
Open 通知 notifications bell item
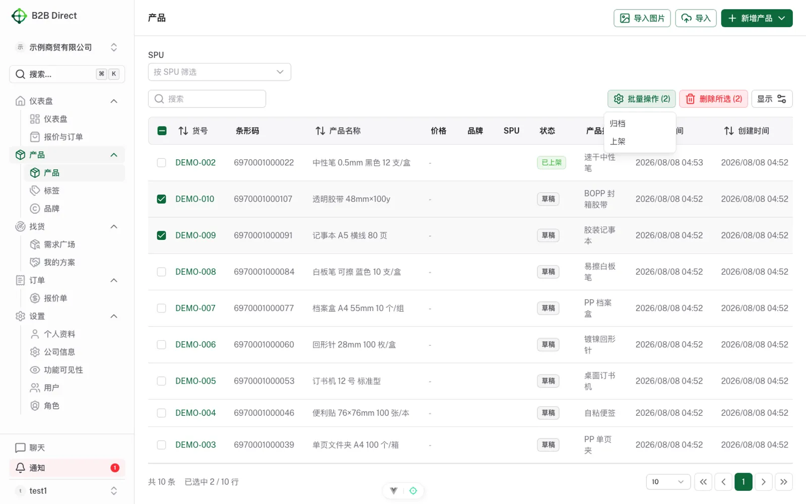pos(67,468)
